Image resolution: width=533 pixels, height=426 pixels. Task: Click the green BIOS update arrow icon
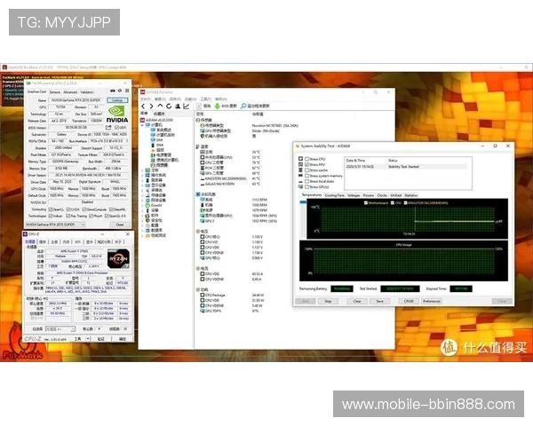click(217, 106)
